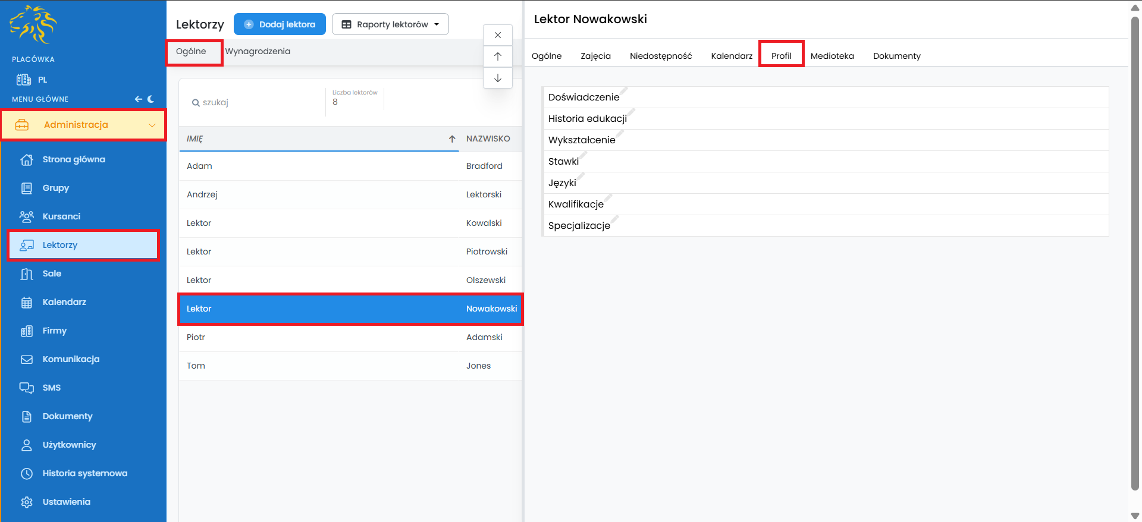Click the SMS chat bubbles icon

point(26,388)
